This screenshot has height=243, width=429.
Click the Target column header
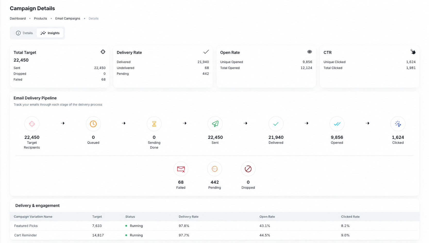pos(97,217)
